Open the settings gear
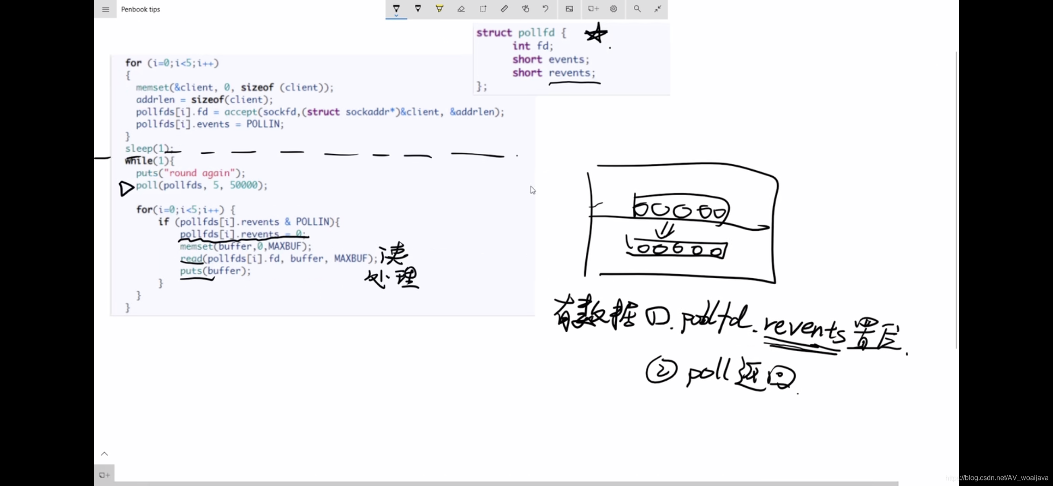The image size is (1053, 486). 613,9
